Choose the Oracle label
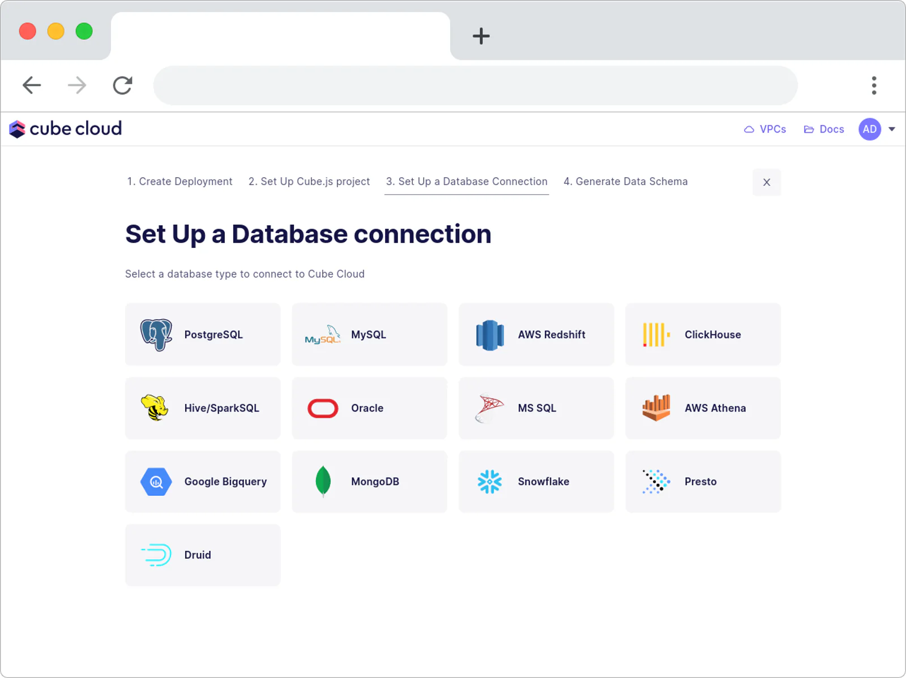The image size is (906, 678). [367, 408]
